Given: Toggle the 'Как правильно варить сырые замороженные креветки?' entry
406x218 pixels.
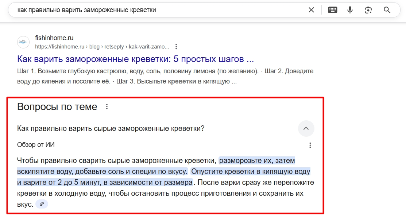Looking at the screenshot, I should click(111, 128).
